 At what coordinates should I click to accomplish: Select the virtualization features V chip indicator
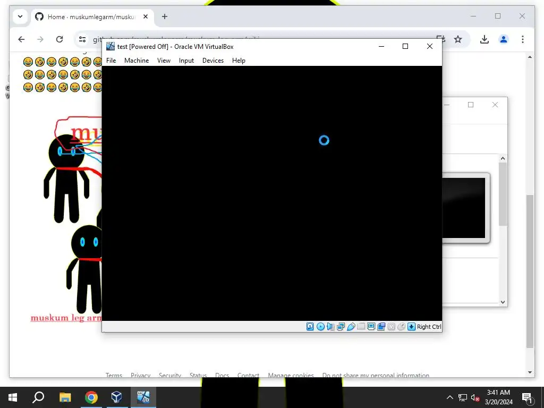tap(391, 327)
